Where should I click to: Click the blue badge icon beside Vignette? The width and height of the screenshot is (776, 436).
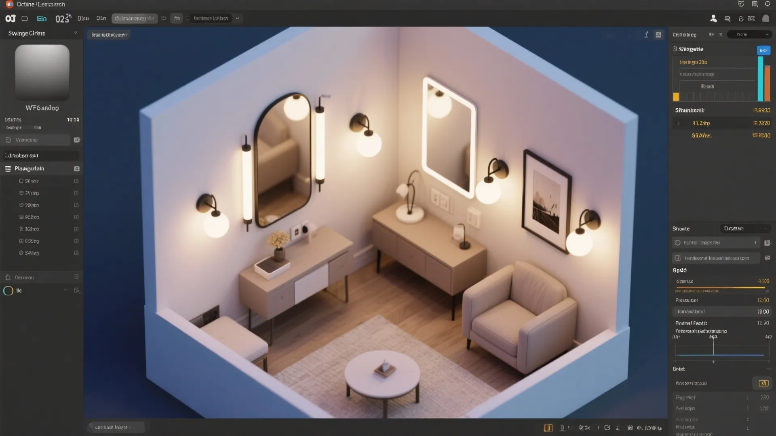[x=763, y=50]
